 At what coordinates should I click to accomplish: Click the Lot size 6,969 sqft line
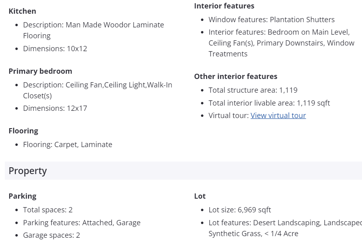click(x=240, y=210)
